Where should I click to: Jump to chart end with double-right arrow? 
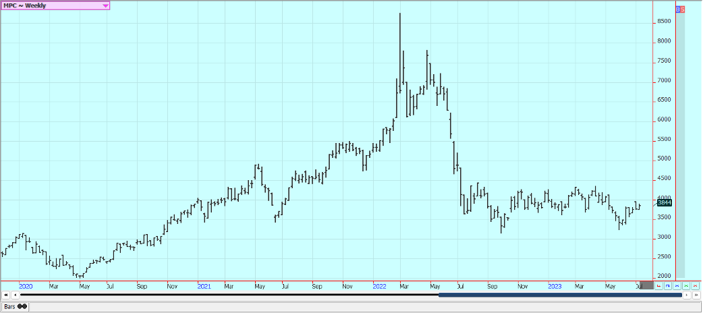coord(696,295)
